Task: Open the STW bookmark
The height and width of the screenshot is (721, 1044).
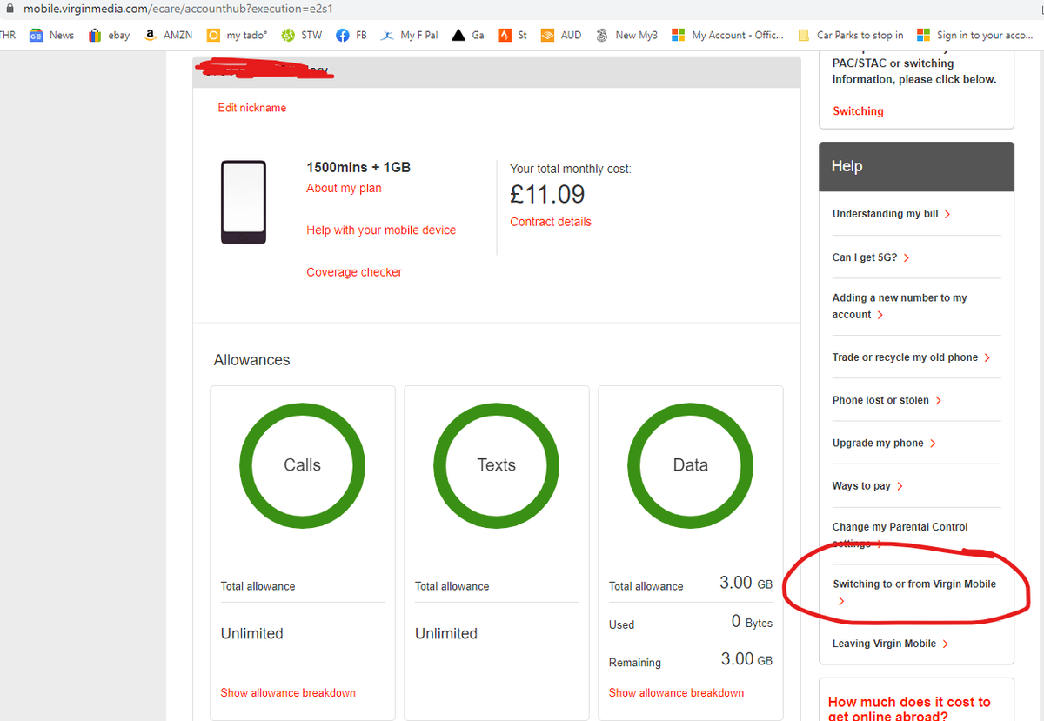Action: 302,36
